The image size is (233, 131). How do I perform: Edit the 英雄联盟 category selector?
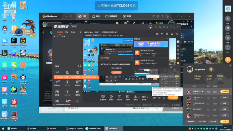(93, 35)
